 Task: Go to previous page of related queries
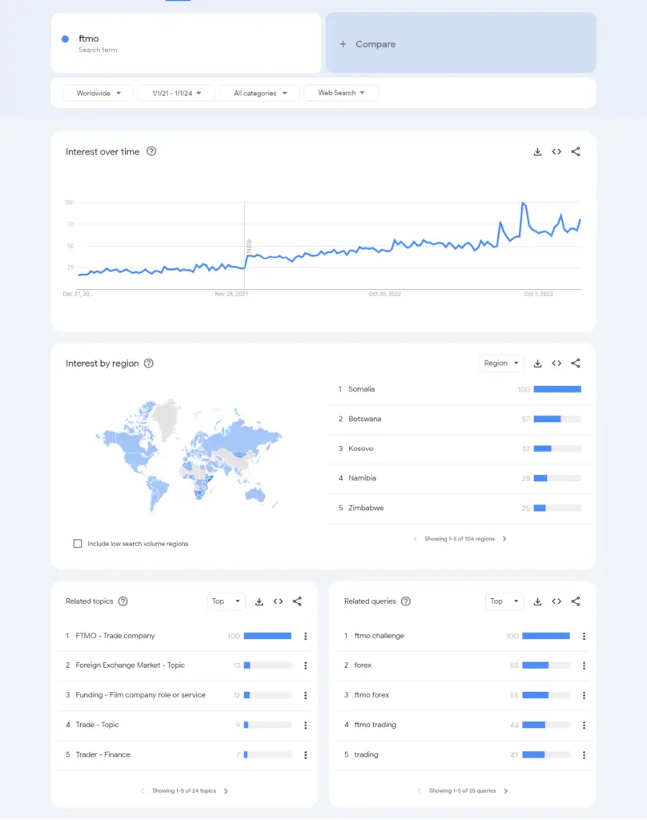coord(419,790)
